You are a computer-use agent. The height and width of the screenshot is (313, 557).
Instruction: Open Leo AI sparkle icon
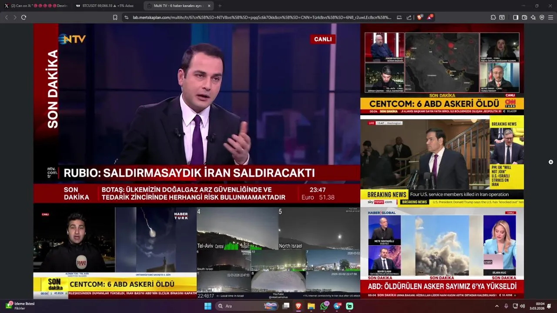533,17
